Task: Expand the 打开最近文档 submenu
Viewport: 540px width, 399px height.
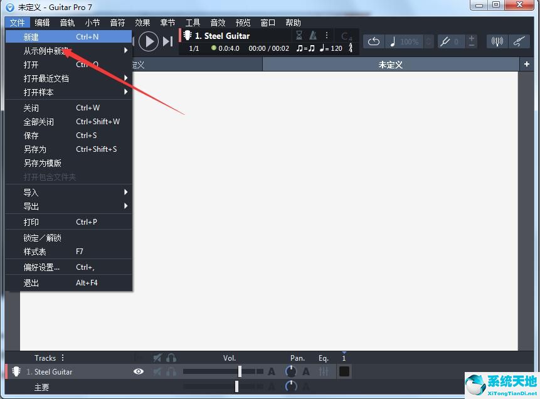Action: [69, 78]
